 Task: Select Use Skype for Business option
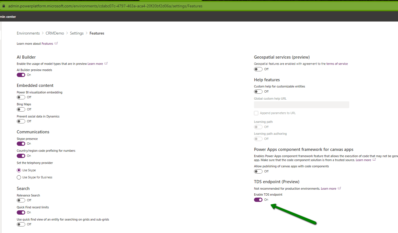(x=19, y=178)
